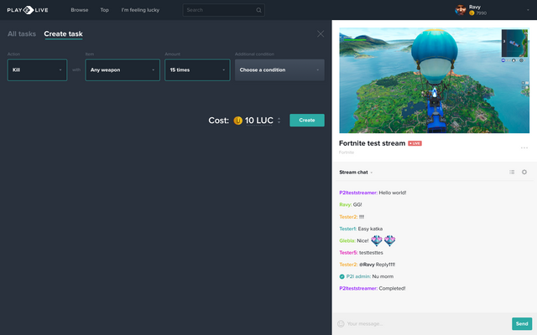Switch to the All tasks tab

[22, 33]
